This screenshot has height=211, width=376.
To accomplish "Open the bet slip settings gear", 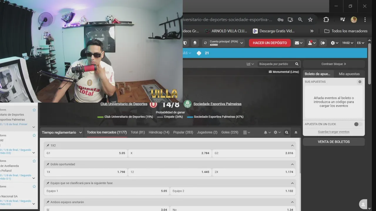I will tap(360, 82).
